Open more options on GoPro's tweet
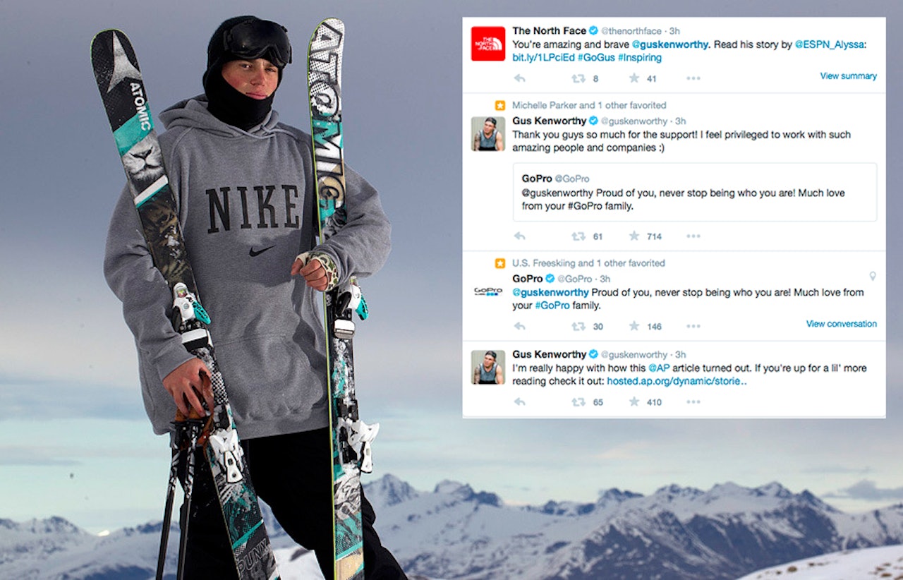903x580 pixels. (x=693, y=326)
